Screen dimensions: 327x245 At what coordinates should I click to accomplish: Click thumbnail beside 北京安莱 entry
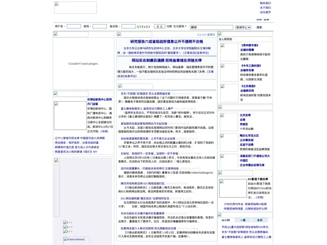coord(229,122)
